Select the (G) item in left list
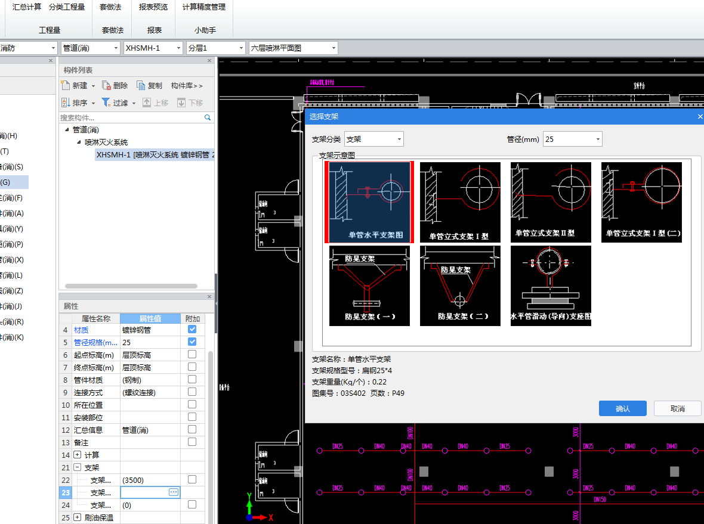This screenshot has height=524, width=704. [14, 182]
